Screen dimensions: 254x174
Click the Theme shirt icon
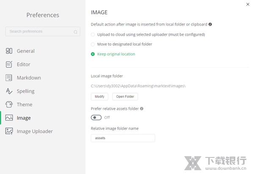tap(9, 104)
